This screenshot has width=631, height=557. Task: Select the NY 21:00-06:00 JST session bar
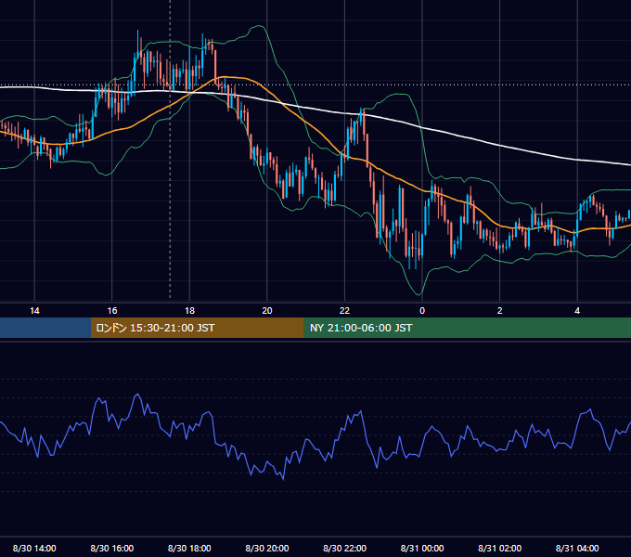pos(467,328)
